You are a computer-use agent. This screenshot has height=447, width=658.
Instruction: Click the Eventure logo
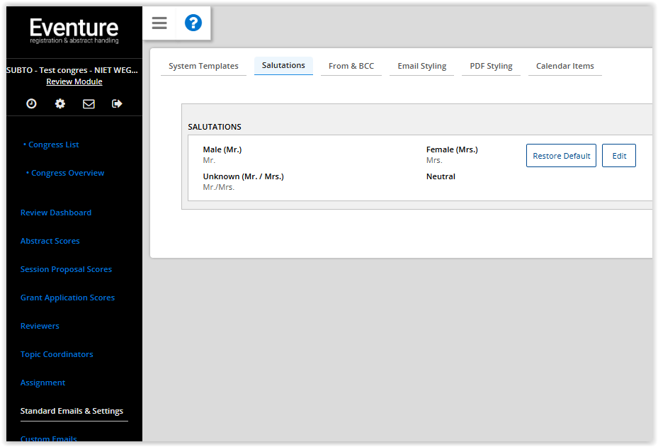[74, 30]
